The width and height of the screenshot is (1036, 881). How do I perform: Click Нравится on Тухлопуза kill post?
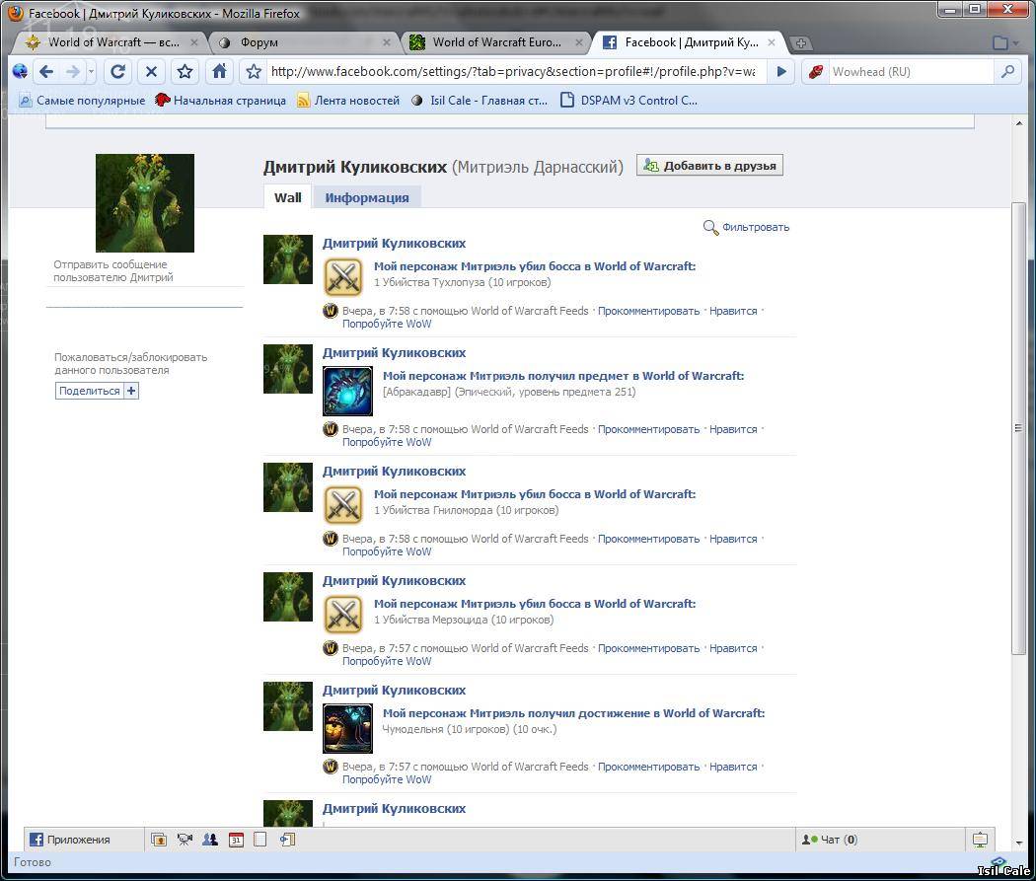(x=733, y=311)
